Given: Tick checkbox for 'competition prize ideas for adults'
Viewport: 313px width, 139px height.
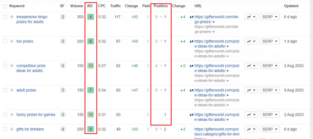Looking at the screenshot, I should pos(5,66).
